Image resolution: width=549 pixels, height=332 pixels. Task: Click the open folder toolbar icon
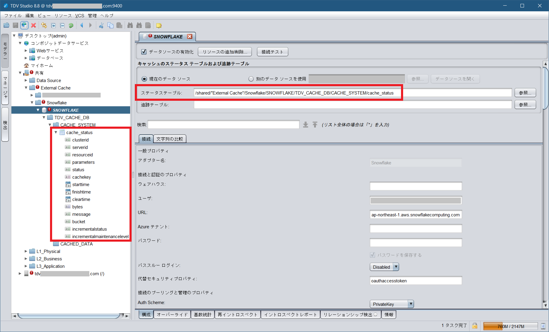click(7, 26)
